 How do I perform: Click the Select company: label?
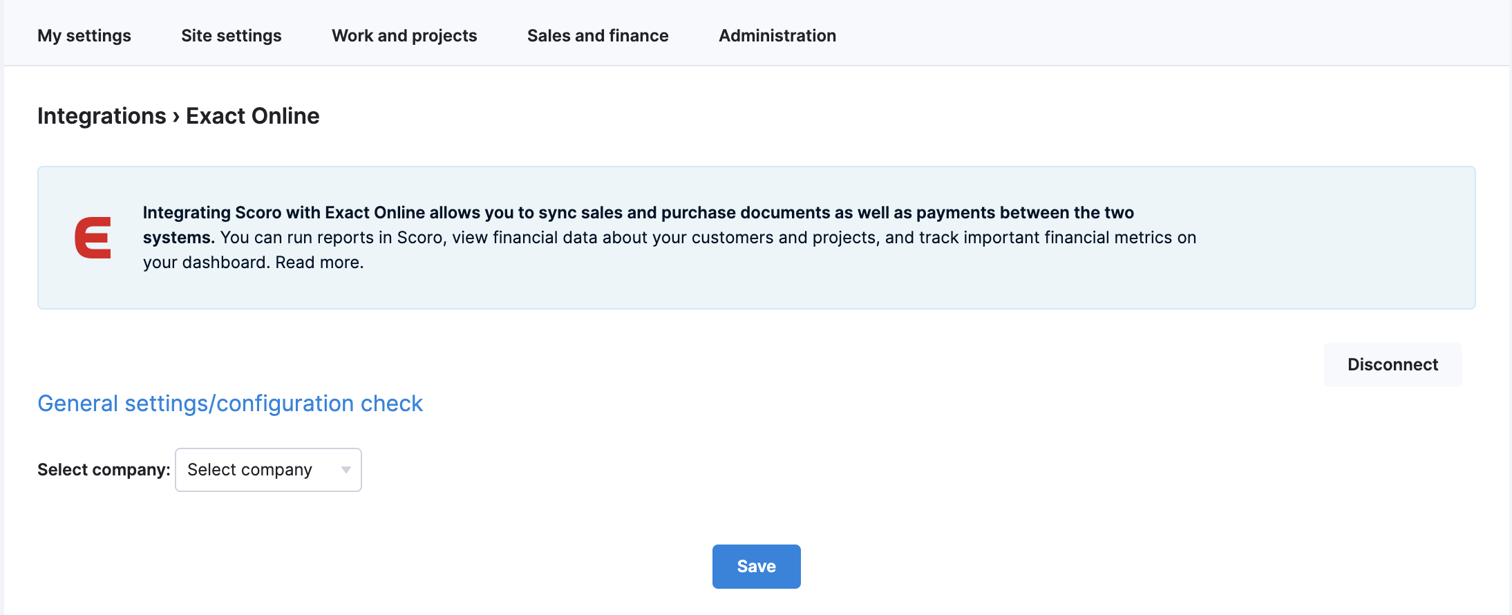[x=104, y=470]
